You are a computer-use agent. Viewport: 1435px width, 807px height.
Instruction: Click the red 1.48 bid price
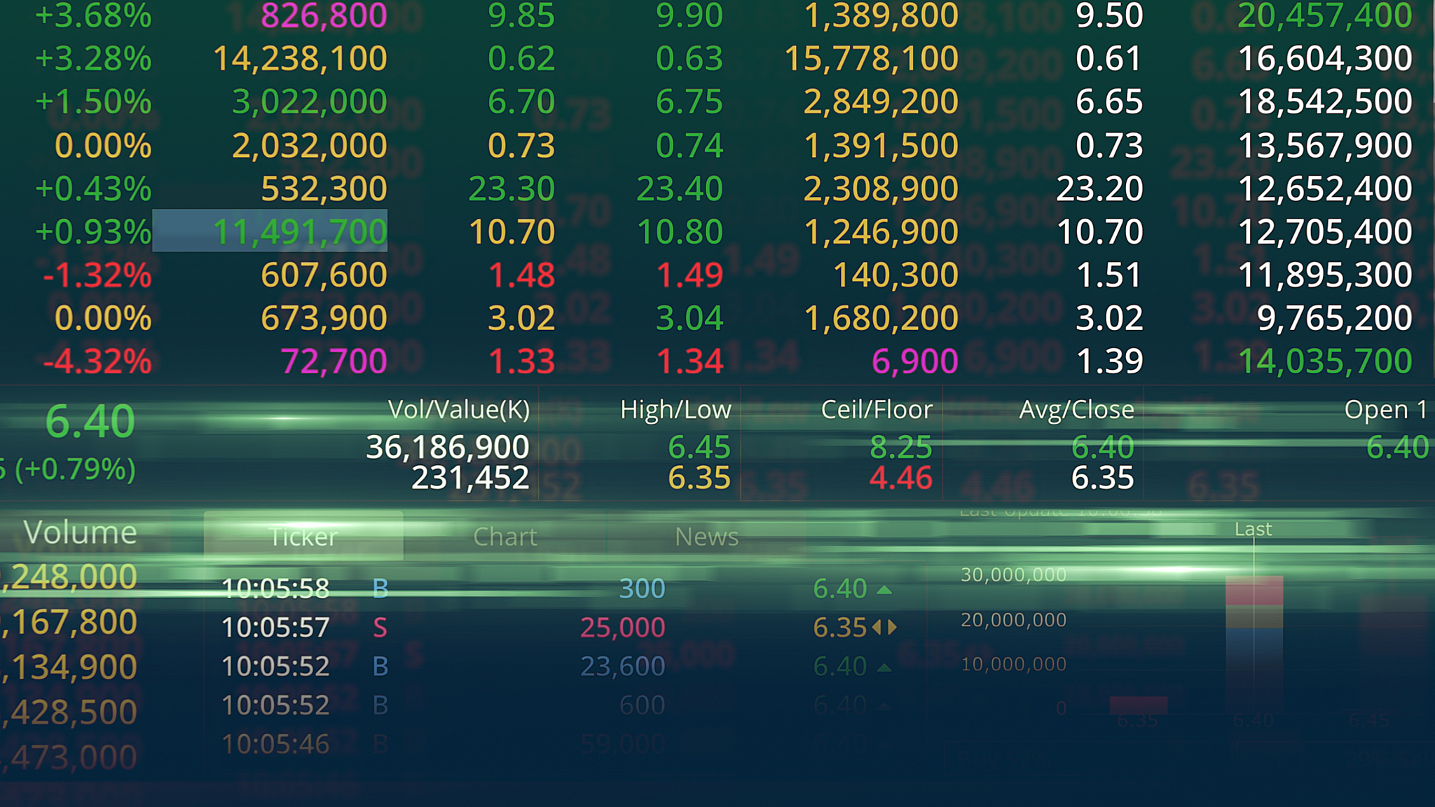[x=521, y=275]
